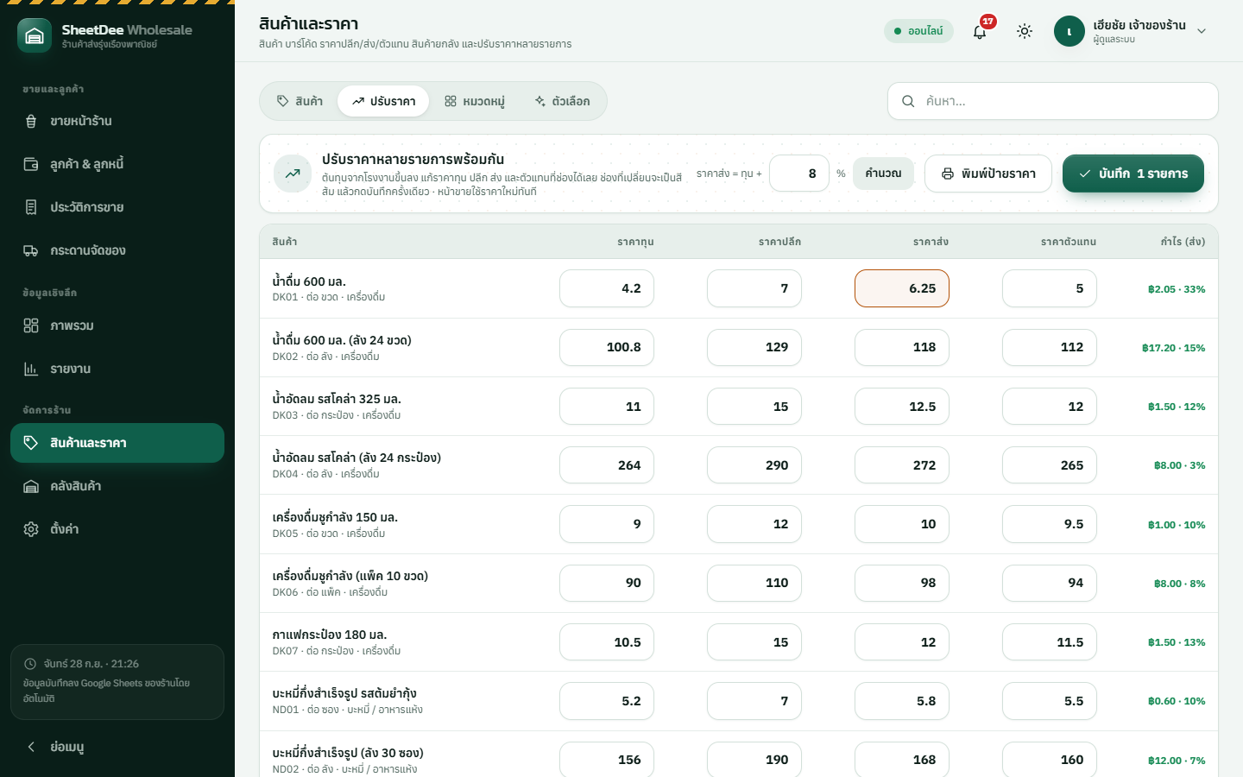Edit wholesale price 10 for DK05
Image resolution: width=1243 pixels, height=777 pixels.
click(x=902, y=524)
